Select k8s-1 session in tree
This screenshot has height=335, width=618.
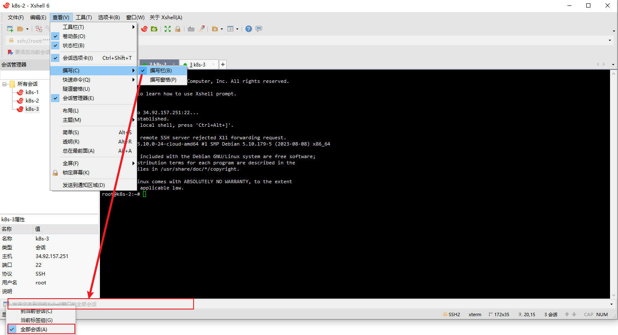click(32, 92)
